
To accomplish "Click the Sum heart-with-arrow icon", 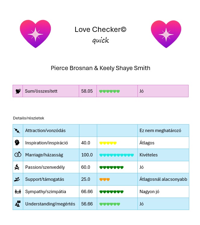I will pos(18,91).
